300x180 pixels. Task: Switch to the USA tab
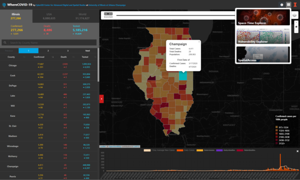49,16
